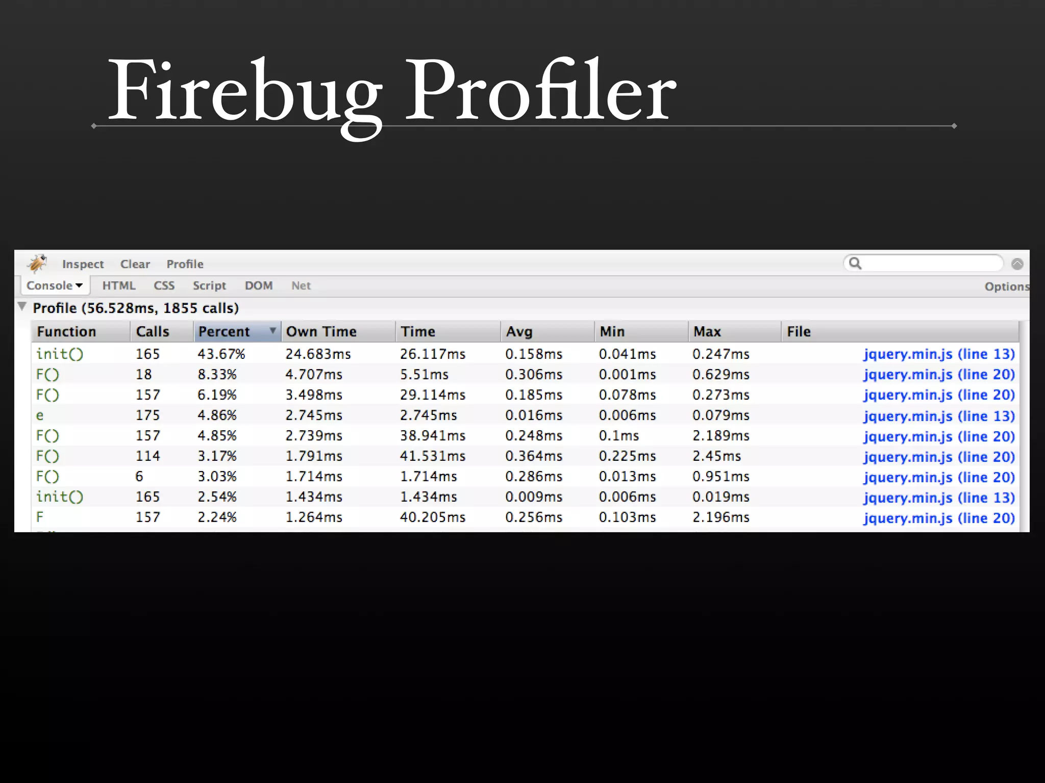The width and height of the screenshot is (1045, 783).
Task: Click the first init() function entry
Action: [59, 354]
